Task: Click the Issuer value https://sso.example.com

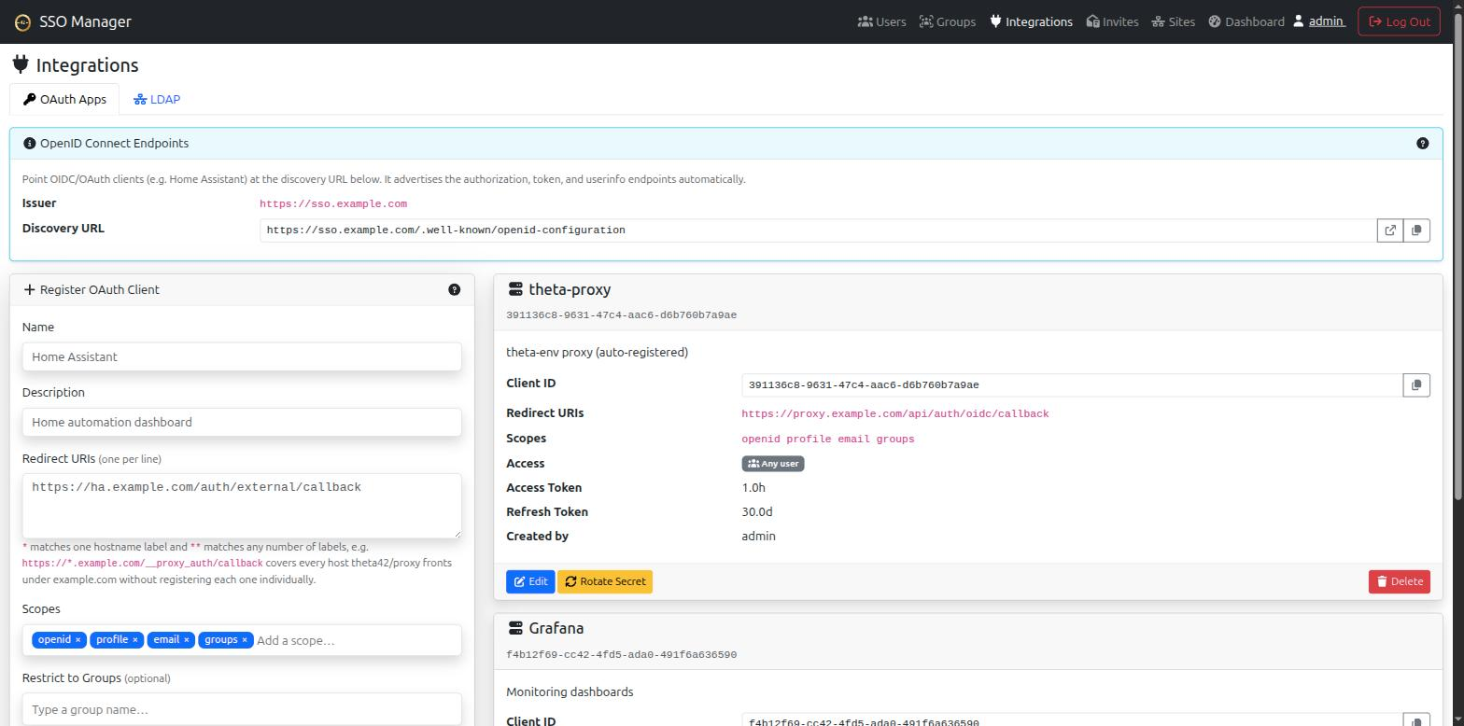Action: (x=333, y=203)
